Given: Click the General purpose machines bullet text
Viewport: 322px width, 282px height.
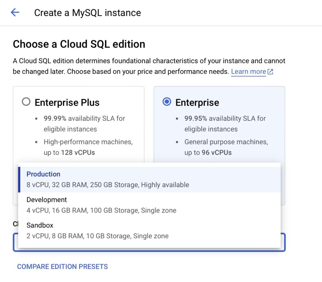Looking at the screenshot, I should (226, 142).
